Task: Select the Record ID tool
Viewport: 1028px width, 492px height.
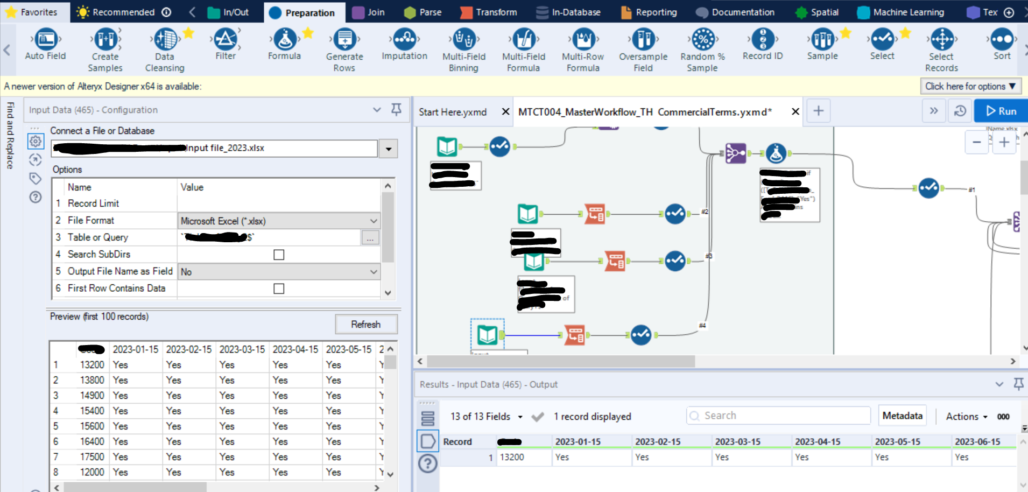Action: (763, 46)
